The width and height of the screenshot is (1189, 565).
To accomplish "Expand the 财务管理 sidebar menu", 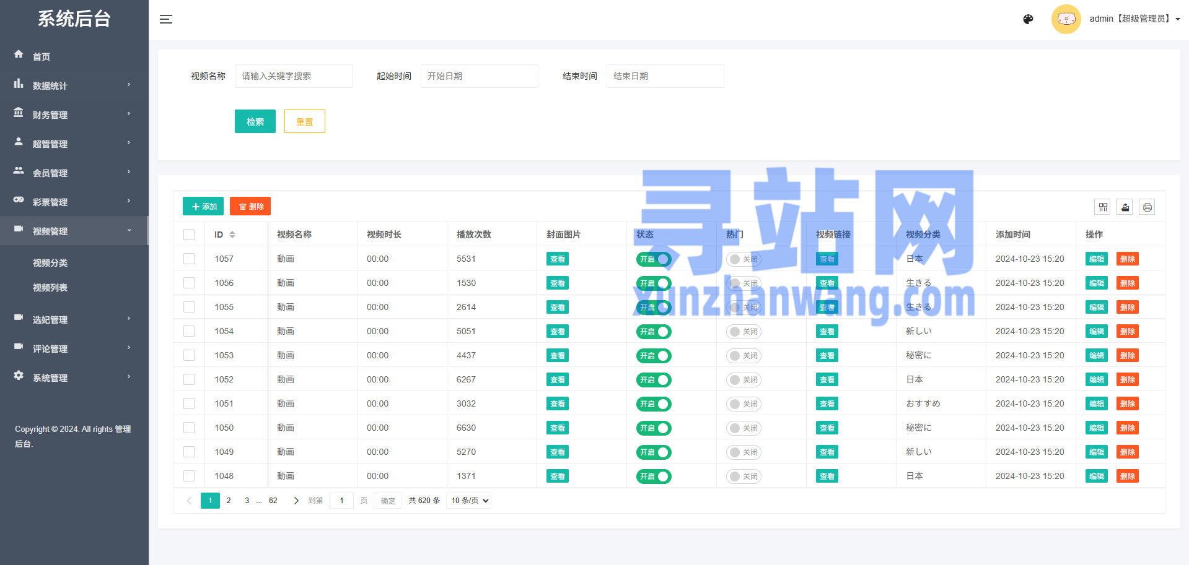I will (x=73, y=114).
